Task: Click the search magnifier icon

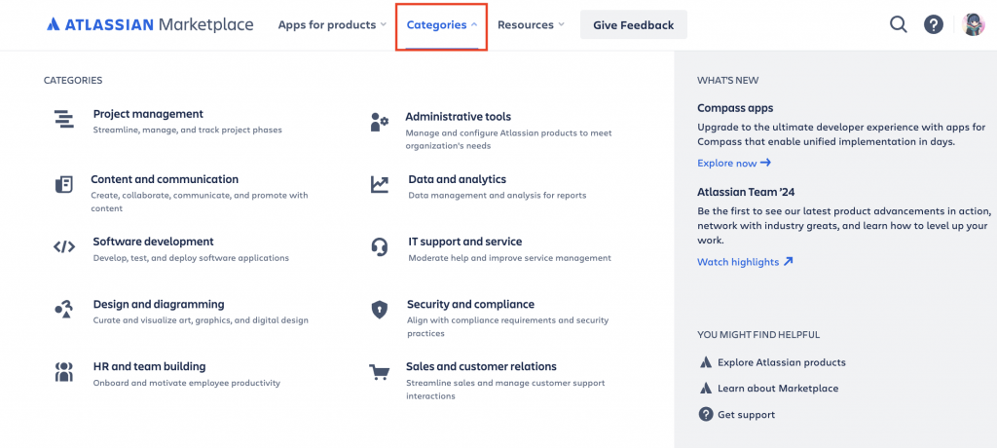Action: (x=898, y=24)
